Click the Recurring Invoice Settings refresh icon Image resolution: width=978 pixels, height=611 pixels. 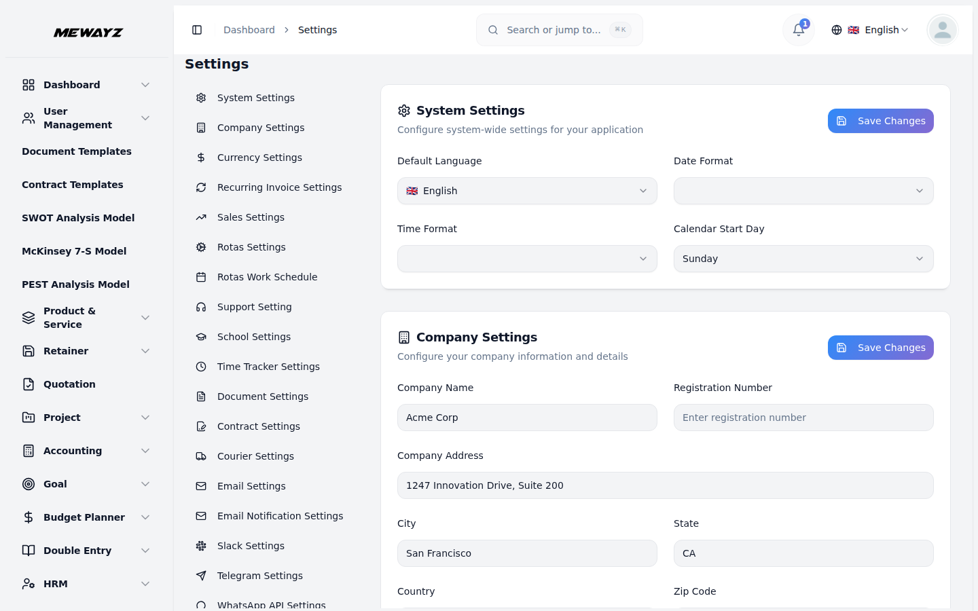[x=201, y=187]
